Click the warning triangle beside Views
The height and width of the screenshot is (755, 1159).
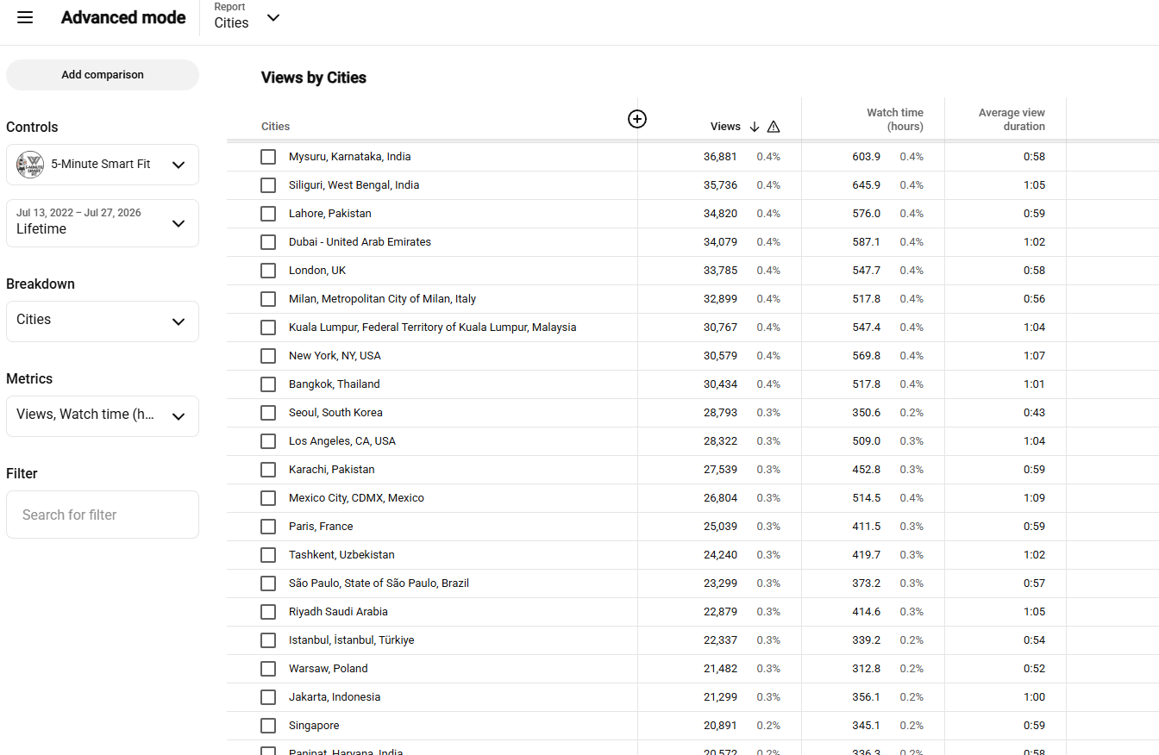point(774,127)
